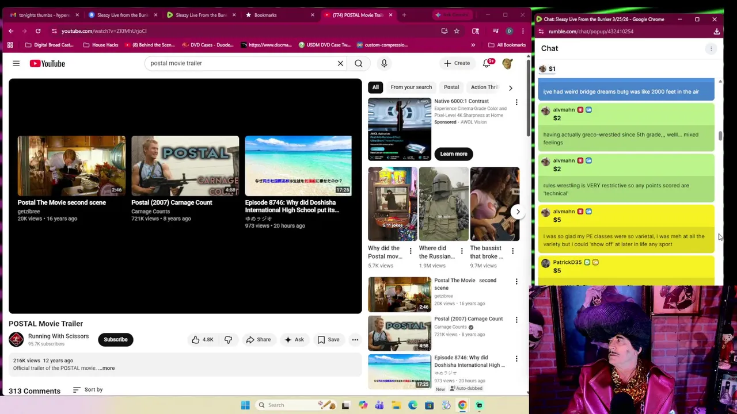
Task: Click PatrickD35 username in chat
Action: [x=567, y=262]
